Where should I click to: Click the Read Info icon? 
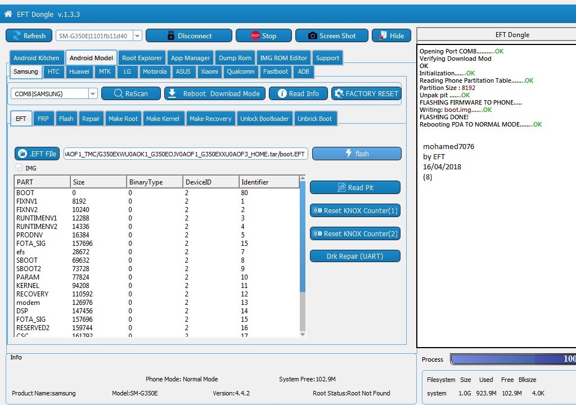pyautogui.click(x=282, y=93)
